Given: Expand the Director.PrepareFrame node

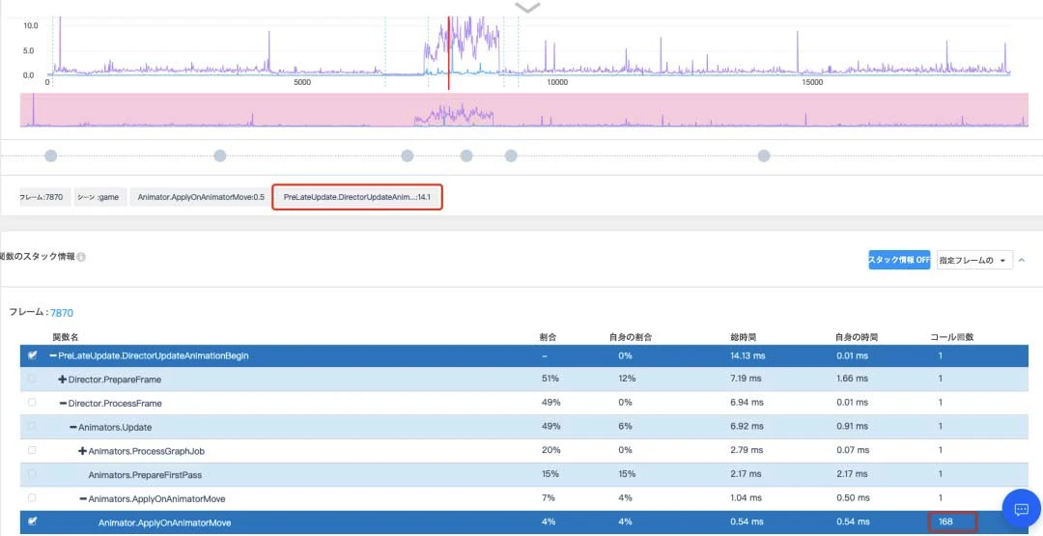Looking at the screenshot, I should (x=63, y=379).
